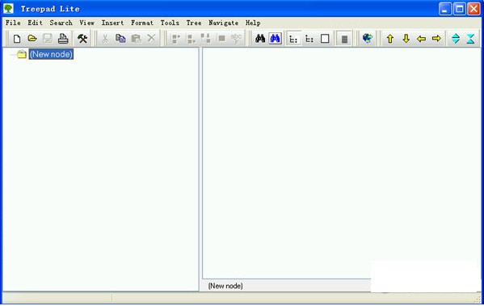Click the greyed Save diskette icon
Image resolution: width=484 pixels, height=306 pixels.
(x=48, y=39)
